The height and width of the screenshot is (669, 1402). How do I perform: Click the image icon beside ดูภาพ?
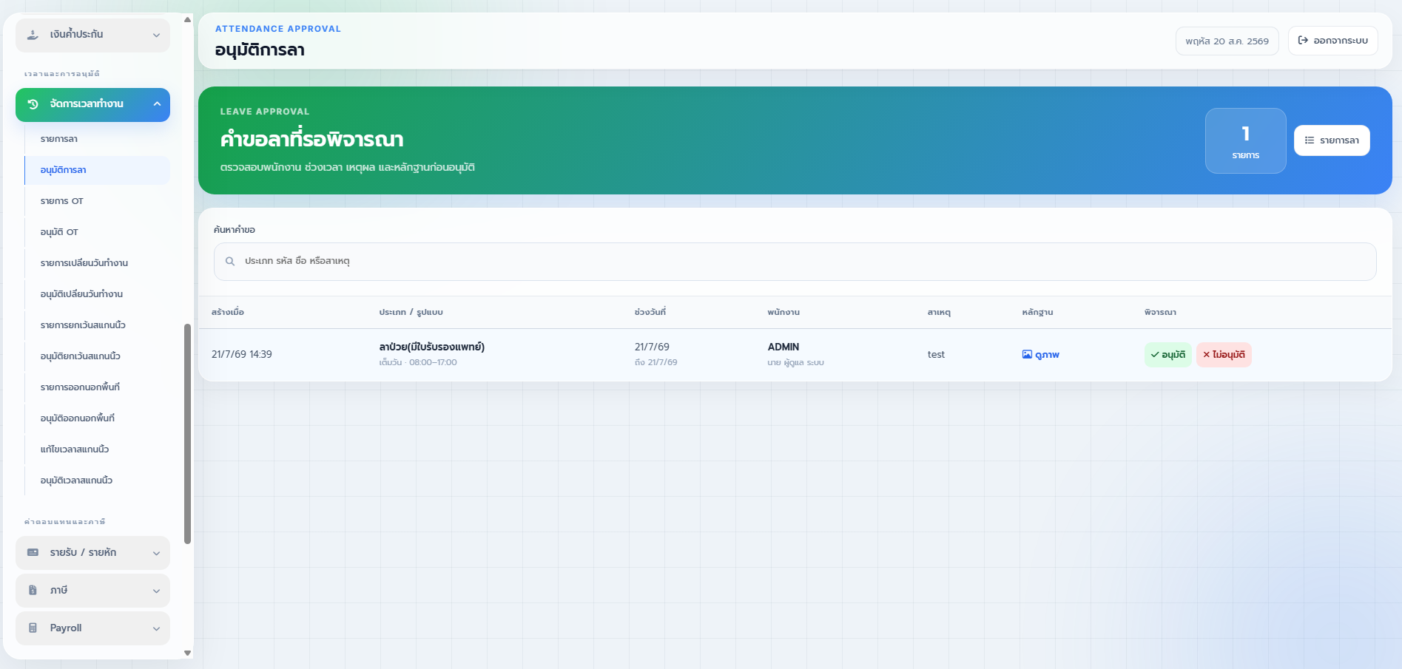pos(1027,355)
